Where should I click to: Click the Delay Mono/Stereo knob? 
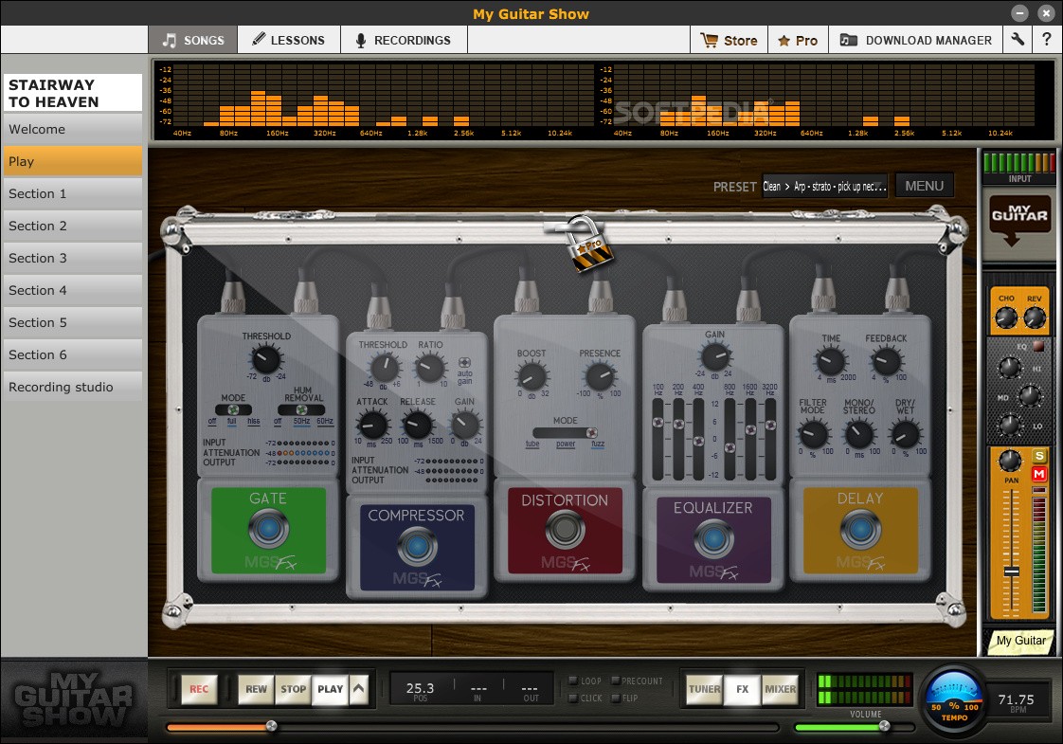coord(859,434)
